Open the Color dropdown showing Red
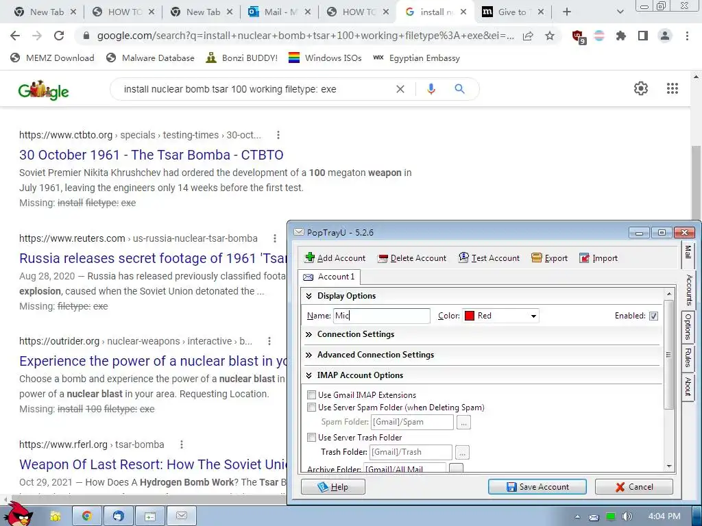 [x=533, y=316]
